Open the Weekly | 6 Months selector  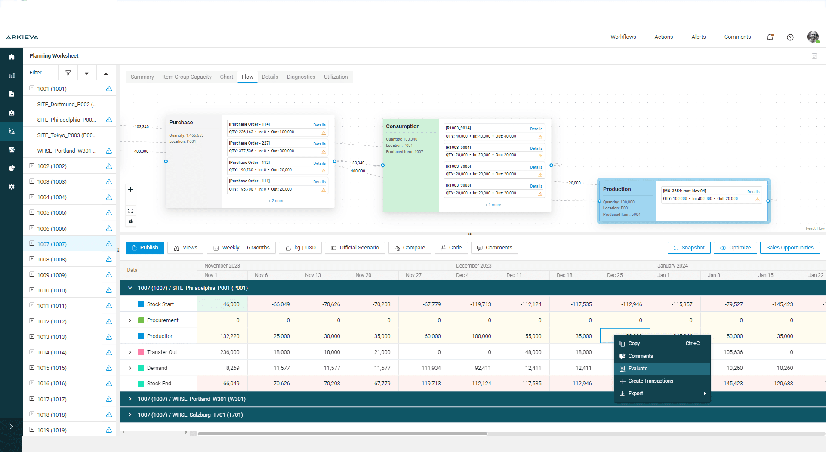[x=241, y=248]
